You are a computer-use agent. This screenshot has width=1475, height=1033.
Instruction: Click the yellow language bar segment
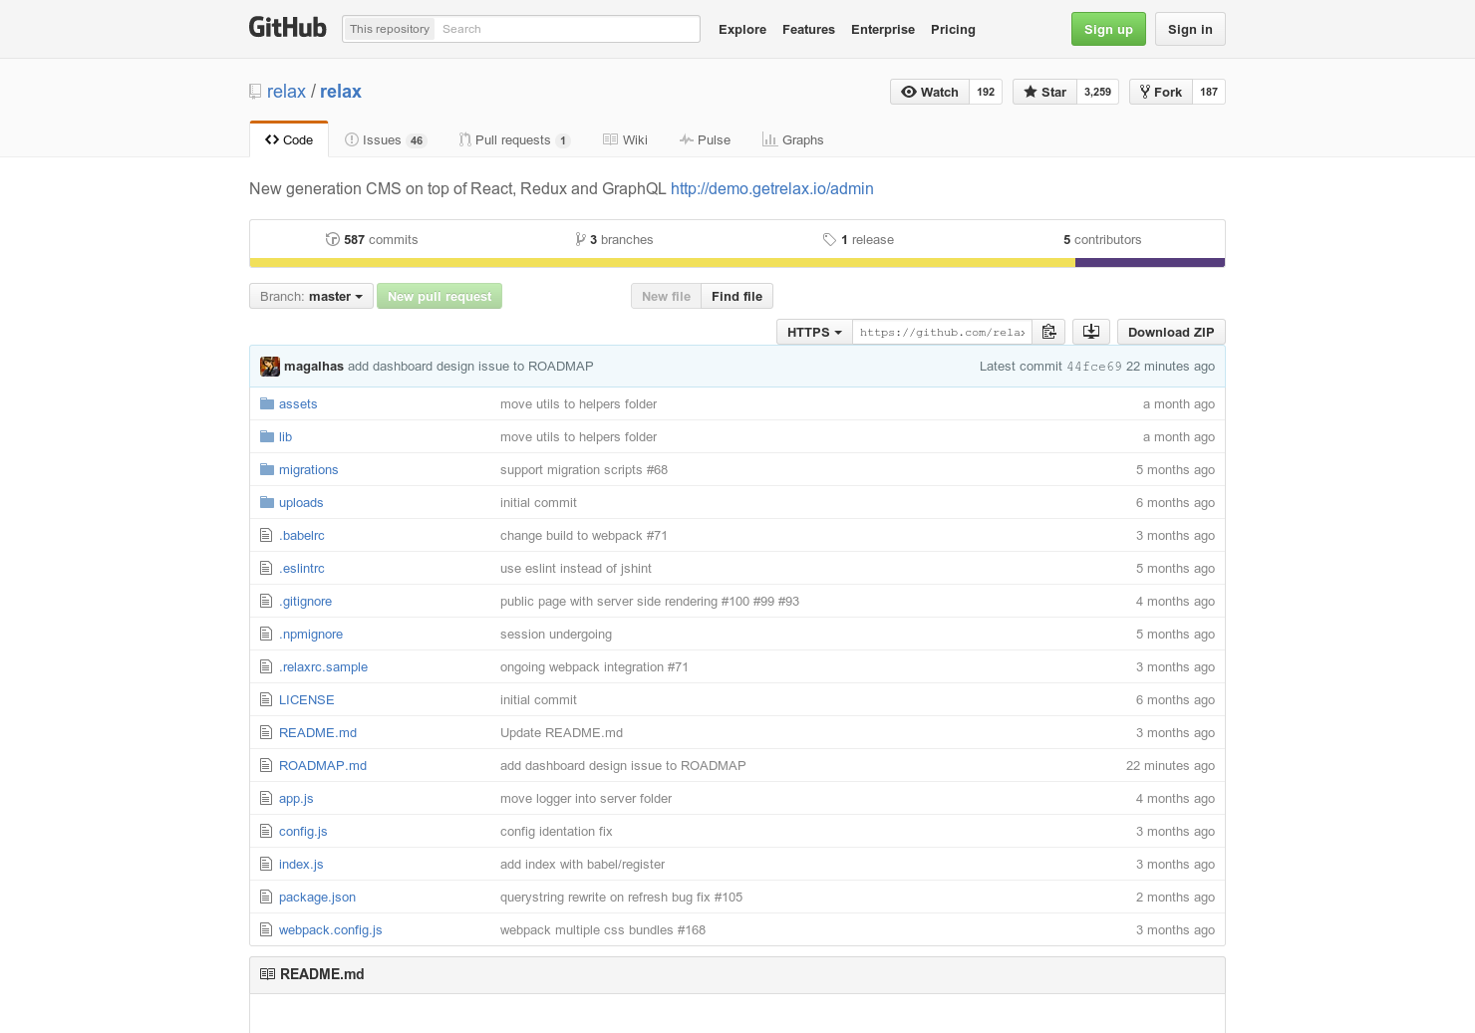662,263
